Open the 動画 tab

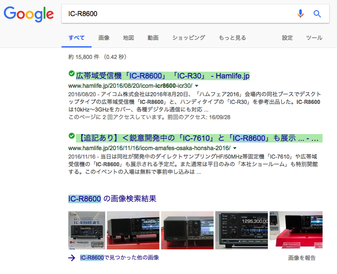153,38
